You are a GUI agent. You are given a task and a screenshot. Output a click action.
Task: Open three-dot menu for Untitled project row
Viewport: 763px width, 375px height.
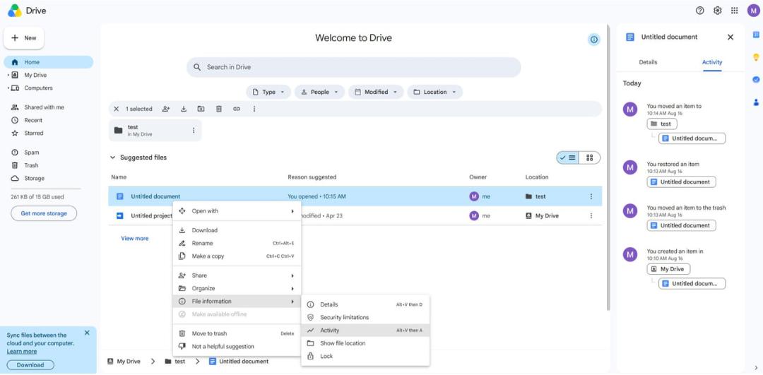pyautogui.click(x=591, y=216)
